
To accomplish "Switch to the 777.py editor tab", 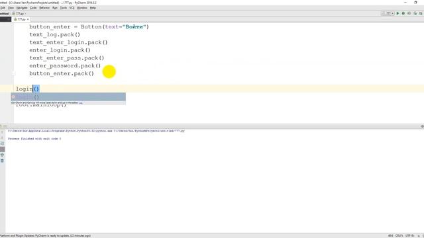I will pyautogui.click(x=21, y=19).
